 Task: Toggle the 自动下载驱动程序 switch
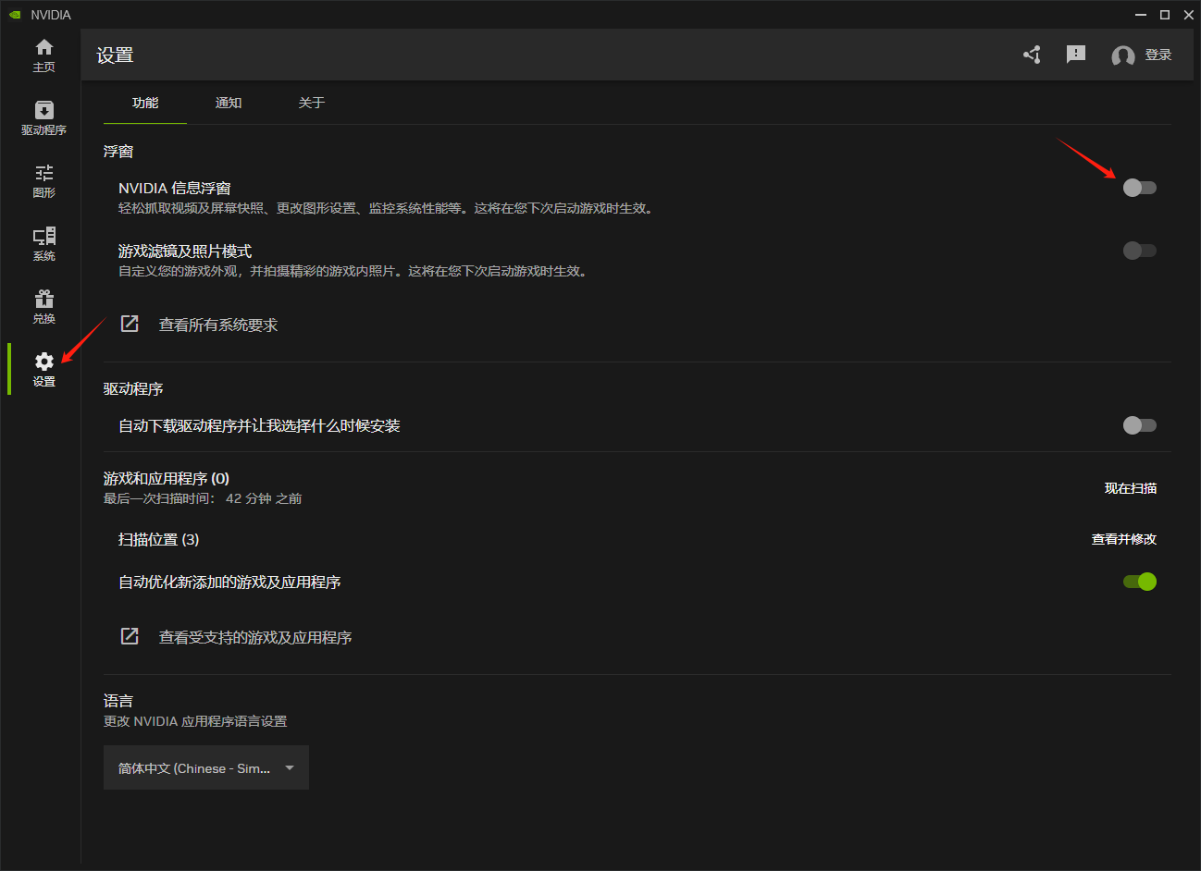tap(1139, 424)
